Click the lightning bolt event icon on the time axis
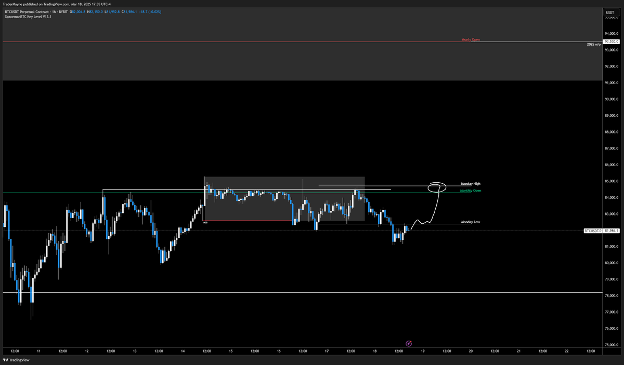Viewport: 624px width, 365px height. [409, 343]
